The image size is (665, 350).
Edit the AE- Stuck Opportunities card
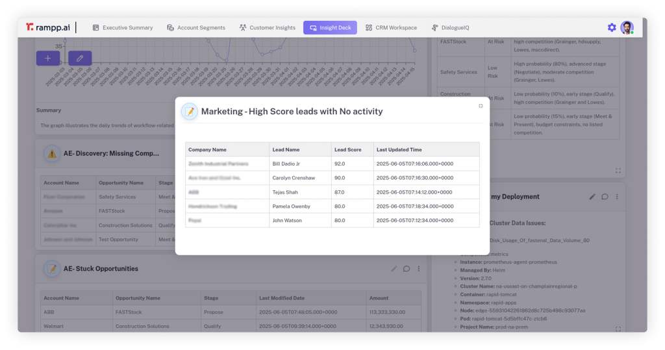tap(394, 269)
